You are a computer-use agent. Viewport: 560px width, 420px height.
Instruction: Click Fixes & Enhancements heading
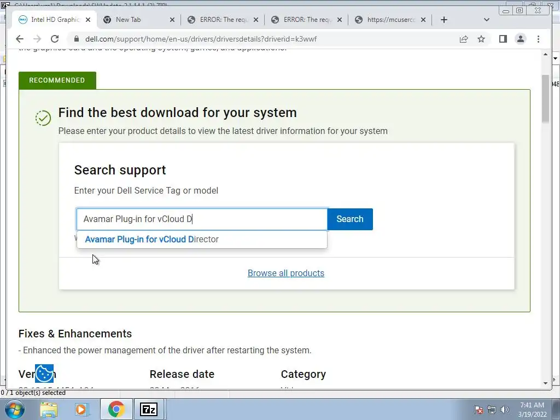click(x=75, y=334)
